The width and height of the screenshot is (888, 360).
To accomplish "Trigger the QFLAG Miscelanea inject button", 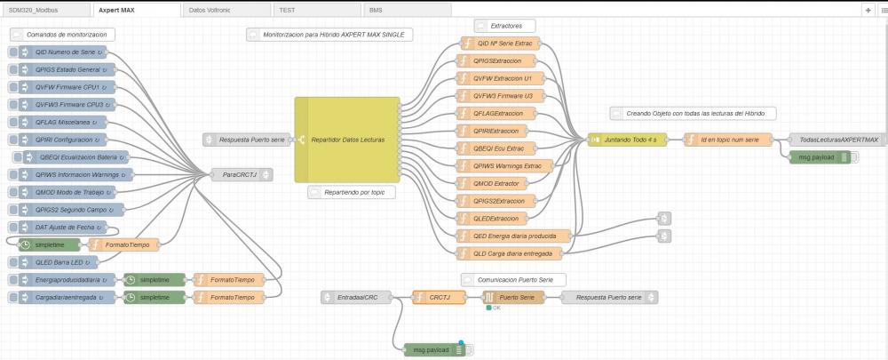I will (x=13, y=123).
